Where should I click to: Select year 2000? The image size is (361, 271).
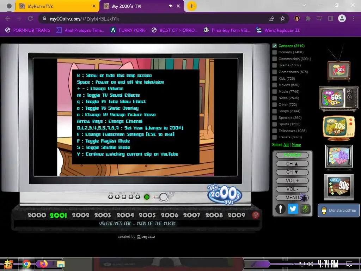[x=37, y=215]
